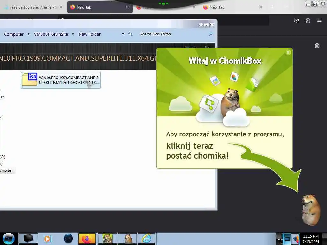Click the search magnifier in Explorer
The height and width of the screenshot is (245, 327).
(211, 34)
